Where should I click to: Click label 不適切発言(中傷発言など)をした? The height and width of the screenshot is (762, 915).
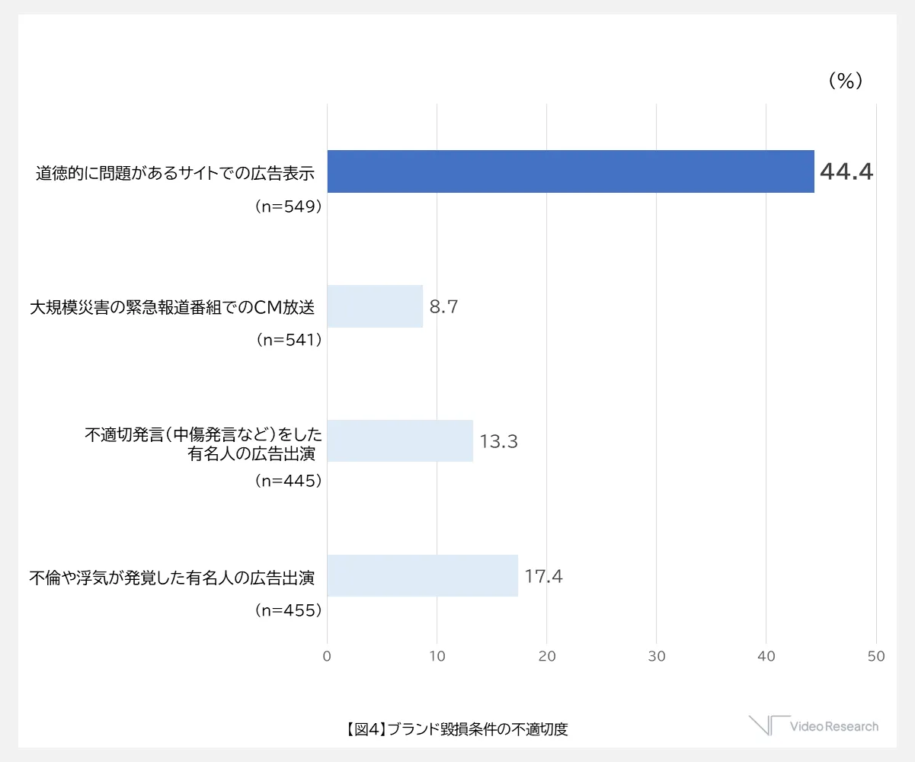(203, 434)
